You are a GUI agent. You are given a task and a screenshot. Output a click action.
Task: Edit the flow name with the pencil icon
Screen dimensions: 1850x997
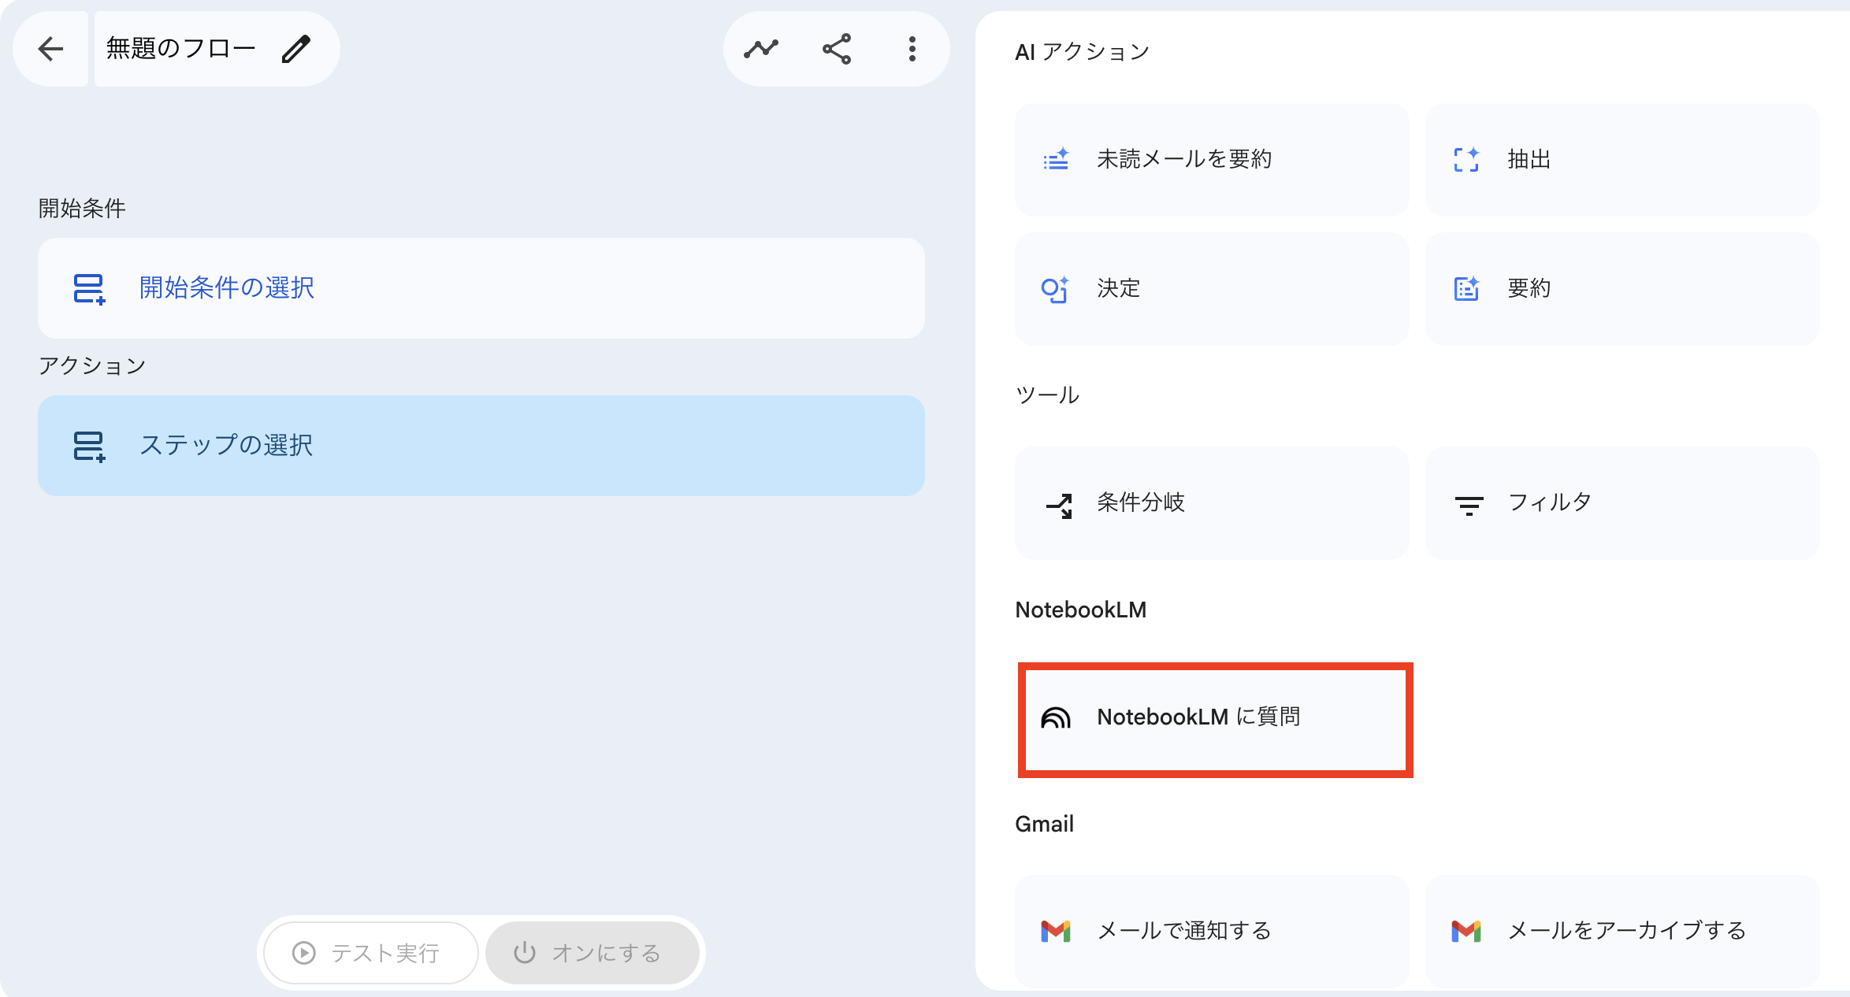coord(296,49)
